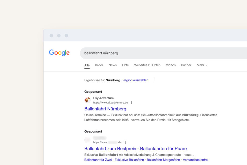Screen dimensions: 247x165
Task: Open Ballonfahrt Nürnberg result title
Action: click(x=105, y=109)
